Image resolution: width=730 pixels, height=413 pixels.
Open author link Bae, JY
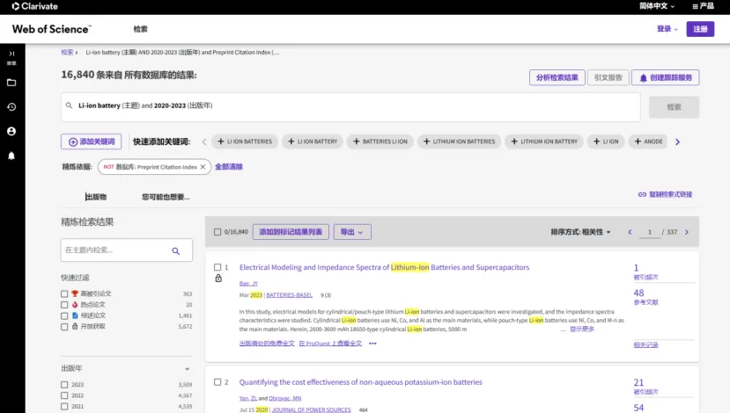tap(248, 283)
